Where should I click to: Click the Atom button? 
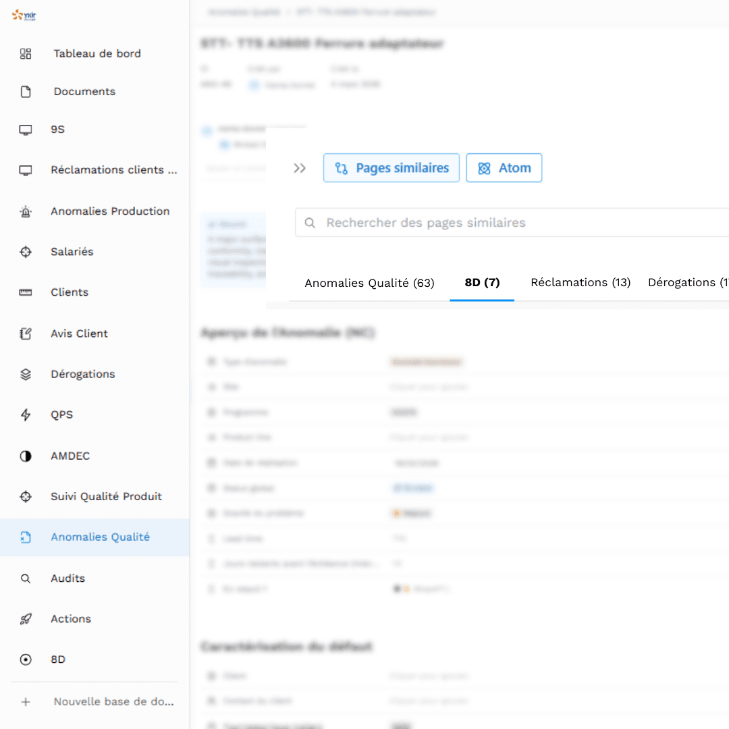(x=504, y=168)
